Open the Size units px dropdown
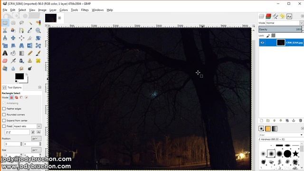304x171 pixels. [x=36, y=150]
